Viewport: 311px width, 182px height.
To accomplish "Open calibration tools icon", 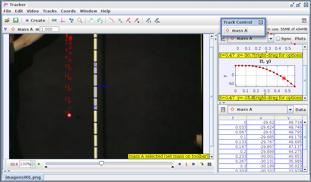I will click(x=71, y=20).
